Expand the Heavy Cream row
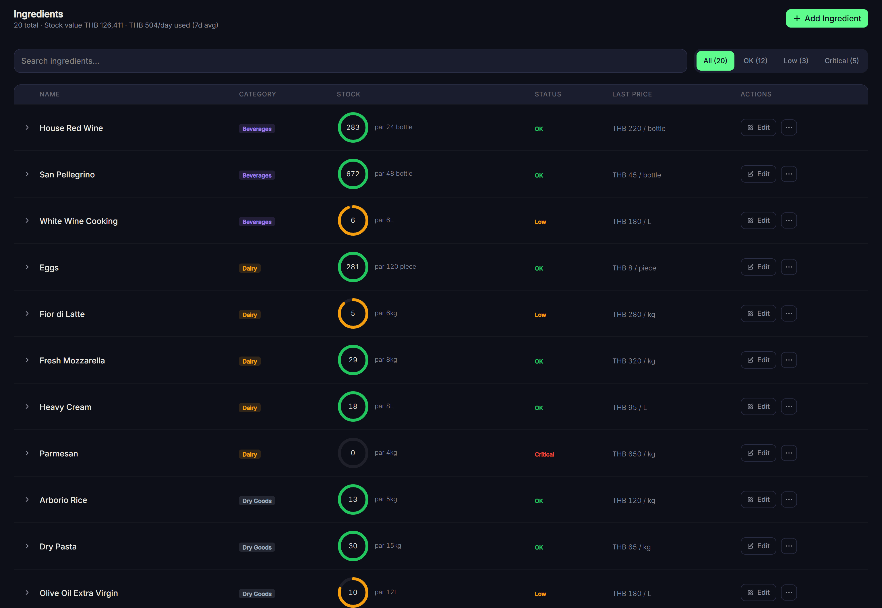 (27, 406)
